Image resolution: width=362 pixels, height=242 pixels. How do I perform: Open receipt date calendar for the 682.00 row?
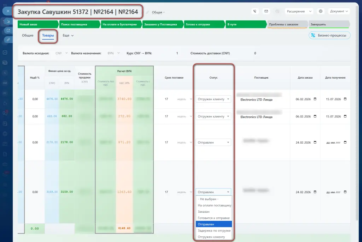coord(345,116)
